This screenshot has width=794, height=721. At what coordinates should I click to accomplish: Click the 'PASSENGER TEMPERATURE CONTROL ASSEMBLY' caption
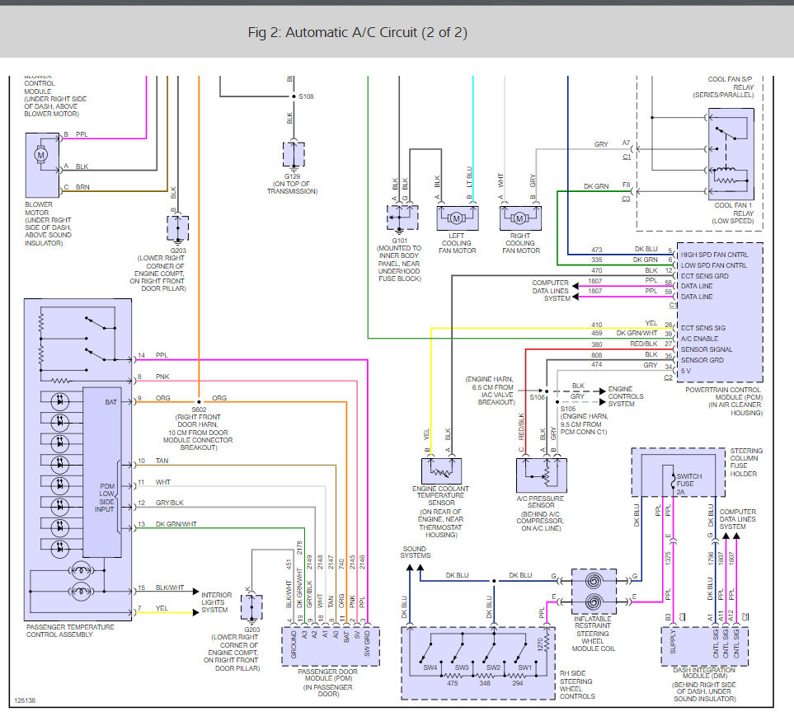click(70, 631)
